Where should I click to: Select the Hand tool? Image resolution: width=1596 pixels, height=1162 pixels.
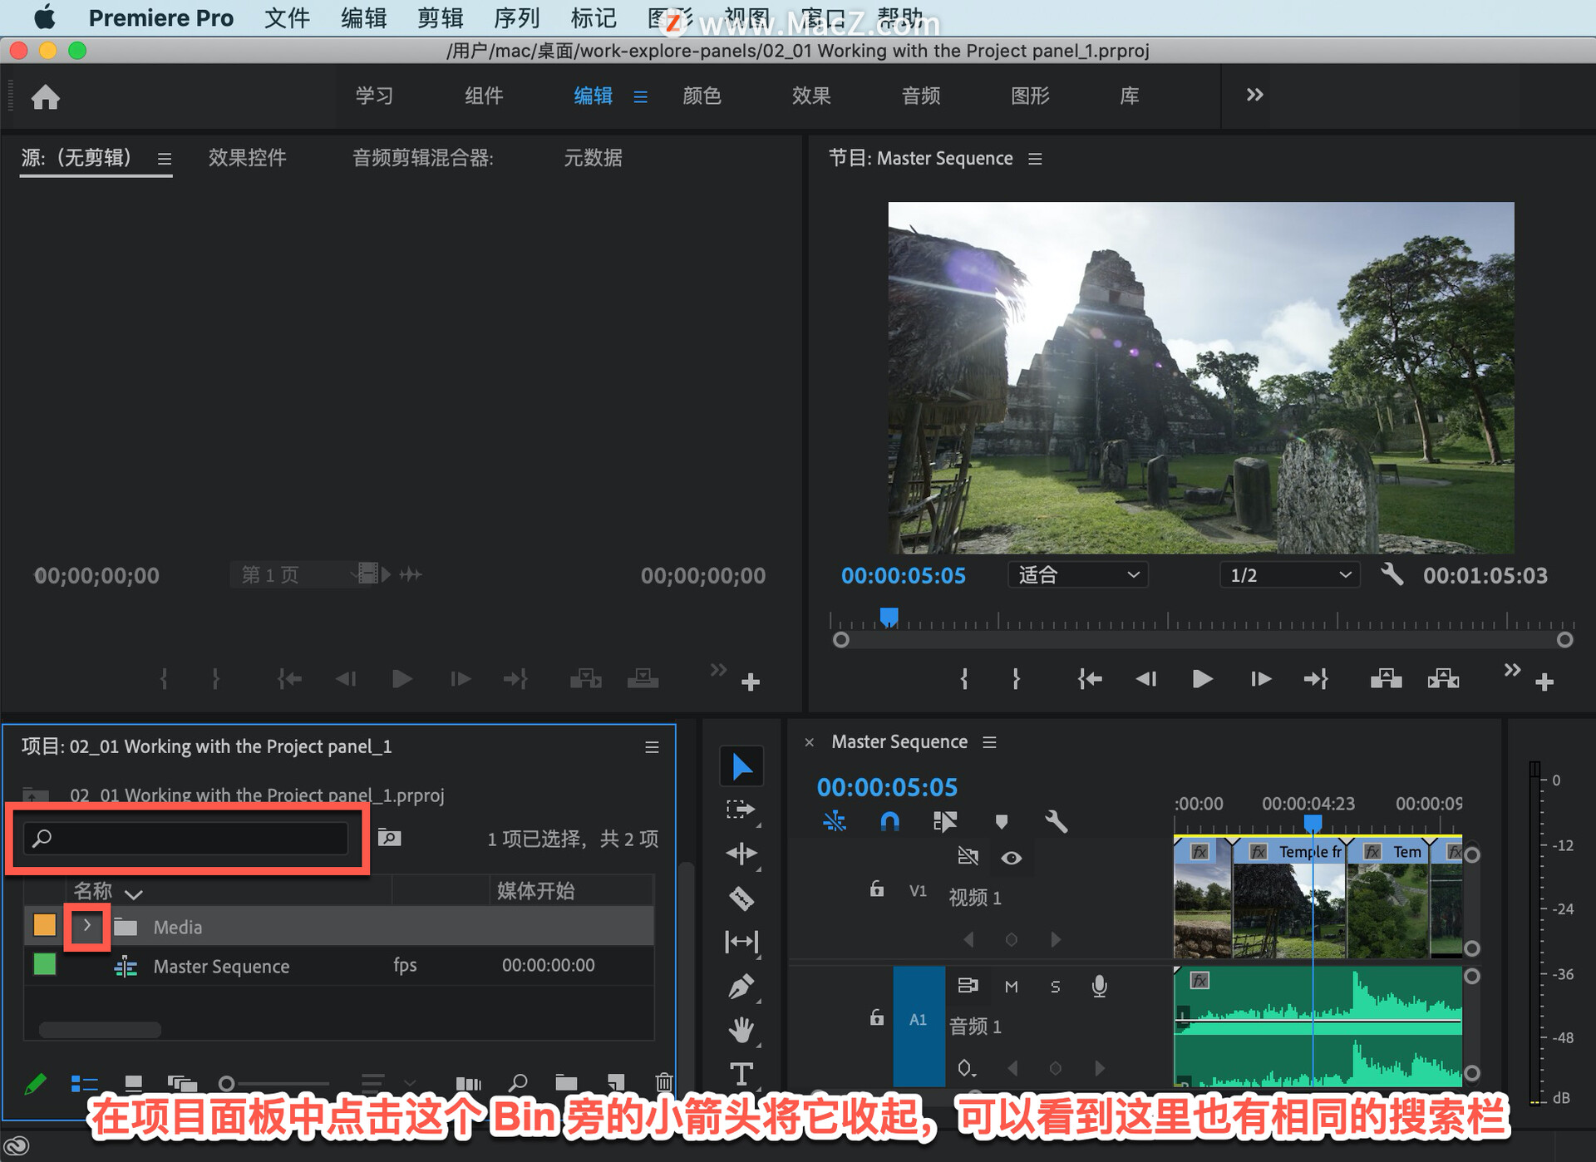pyautogui.click(x=741, y=1030)
